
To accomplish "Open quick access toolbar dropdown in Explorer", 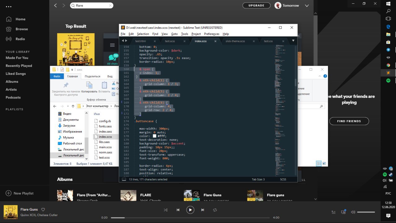I will [x=72, y=70].
